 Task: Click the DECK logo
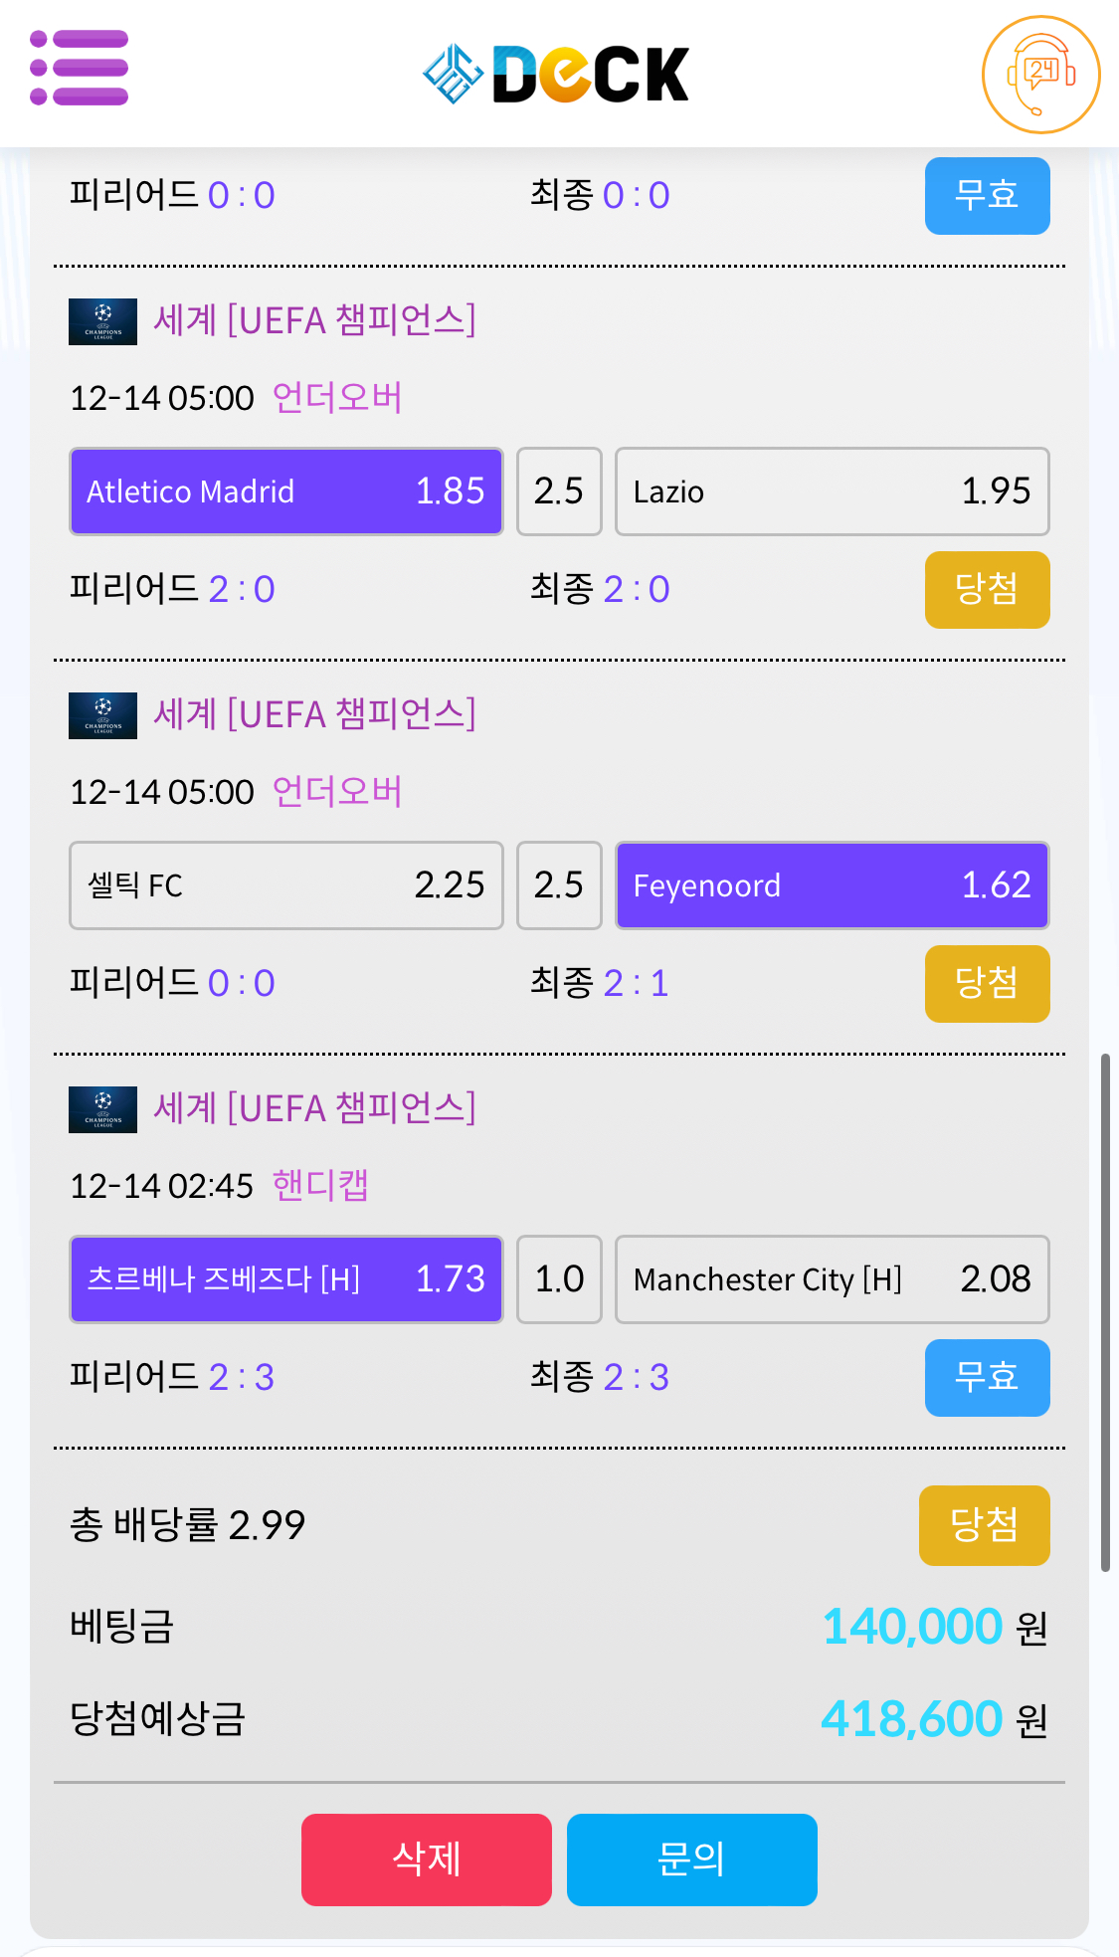point(556,74)
